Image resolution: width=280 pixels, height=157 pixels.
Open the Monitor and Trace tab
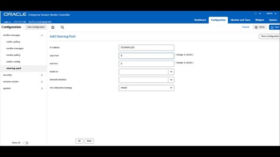pos(241,20)
